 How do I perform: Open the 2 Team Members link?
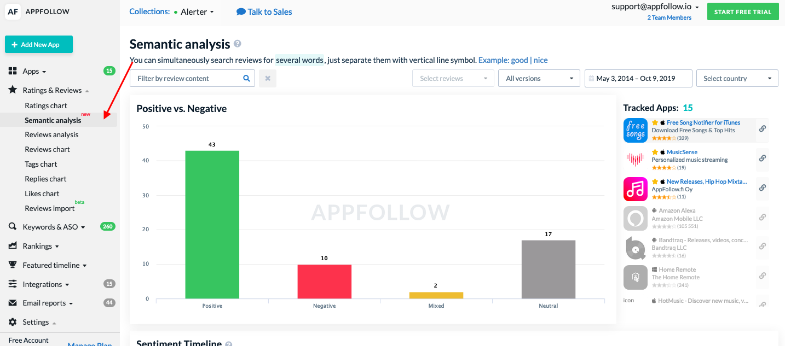click(669, 17)
